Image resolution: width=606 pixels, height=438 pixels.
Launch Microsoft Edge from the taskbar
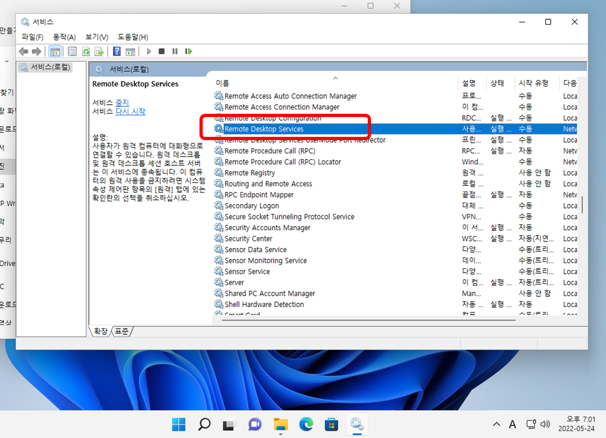pyautogui.click(x=306, y=425)
